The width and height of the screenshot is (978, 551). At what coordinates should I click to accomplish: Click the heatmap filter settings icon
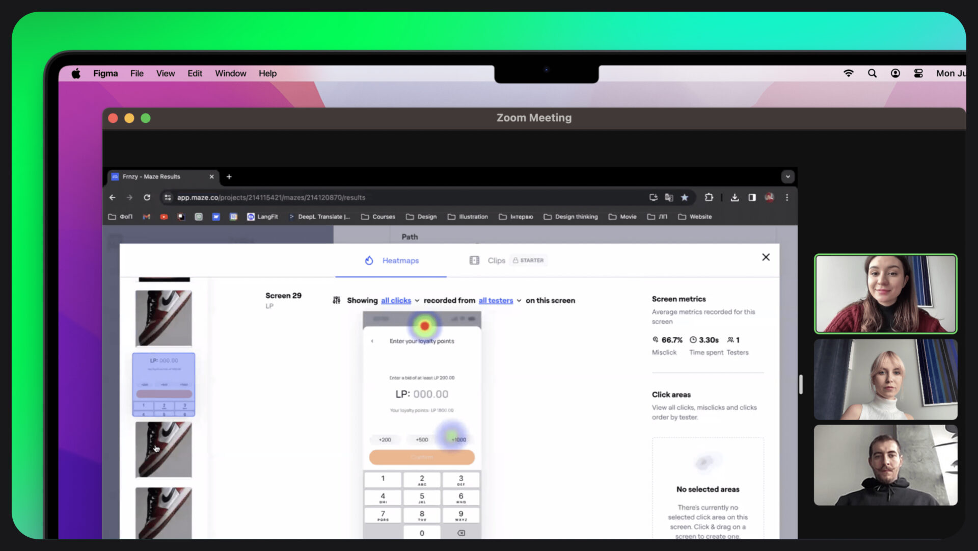click(x=336, y=300)
